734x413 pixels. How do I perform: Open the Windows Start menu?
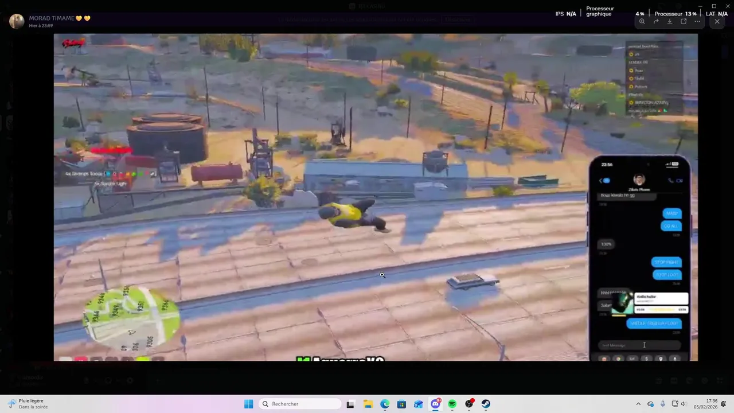point(248,404)
